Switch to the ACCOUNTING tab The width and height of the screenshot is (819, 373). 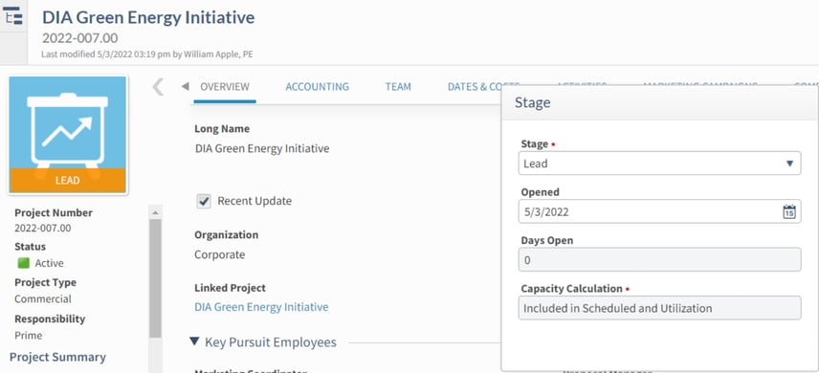tap(317, 87)
